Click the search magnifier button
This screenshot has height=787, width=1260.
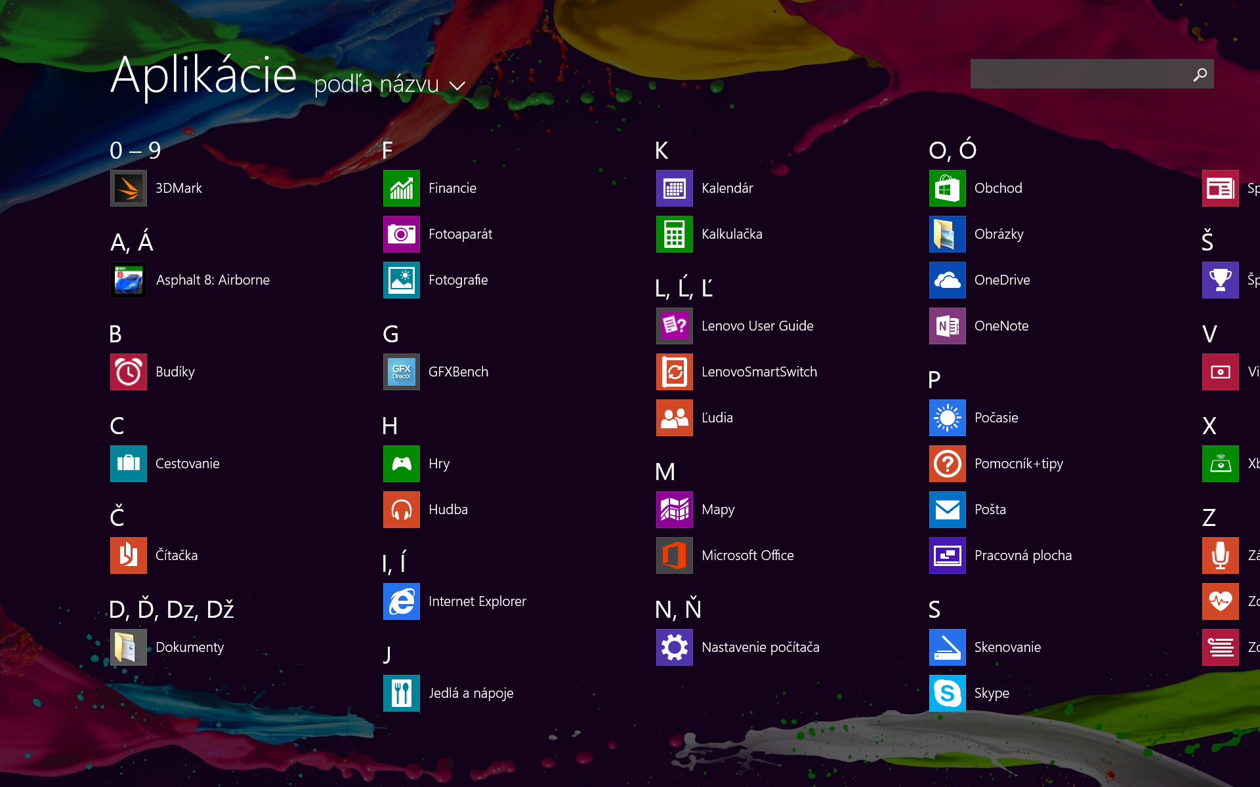click(1200, 74)
